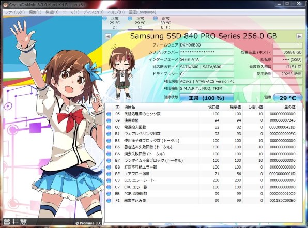Click the status icon for attribute 05
The height and width of the screenshot is (228, 308).
pos(109,114)
